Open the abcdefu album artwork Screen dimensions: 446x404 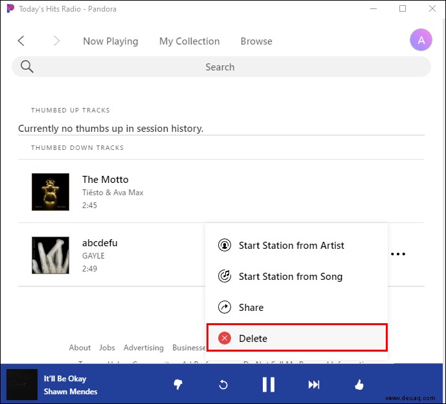50,255
